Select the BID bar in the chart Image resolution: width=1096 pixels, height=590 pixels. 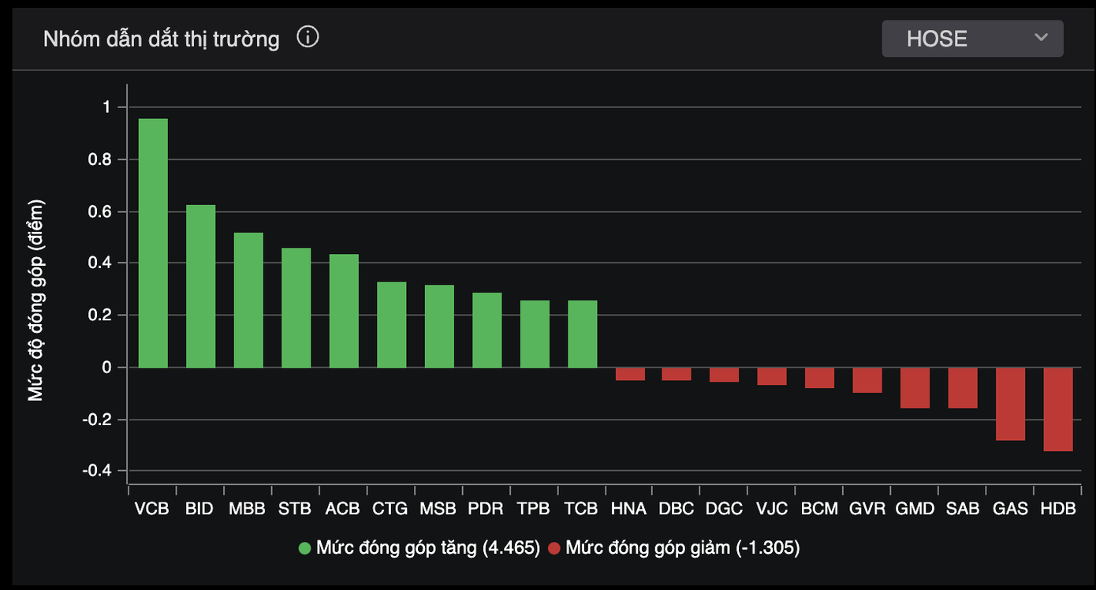click(x=200, y=286)
